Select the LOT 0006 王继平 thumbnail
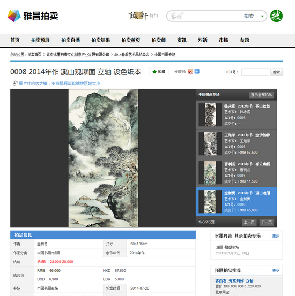The image size is (295, 296). tap(210, 144)
